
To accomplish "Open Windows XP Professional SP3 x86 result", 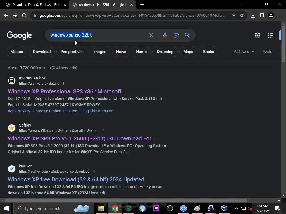I will [65, 91].
